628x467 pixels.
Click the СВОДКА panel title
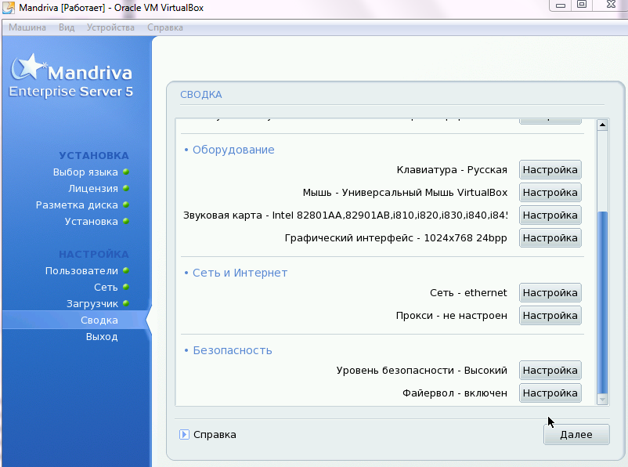click(201, 95)
